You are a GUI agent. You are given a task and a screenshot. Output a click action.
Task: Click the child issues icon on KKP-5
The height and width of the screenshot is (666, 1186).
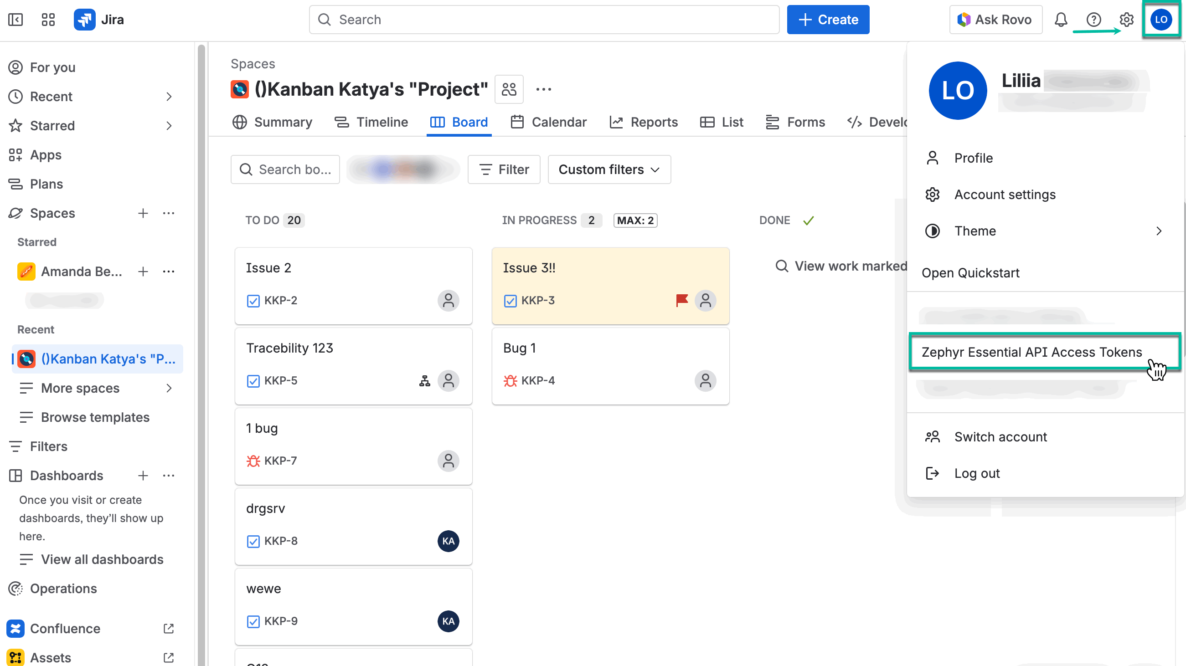point(424,381)
